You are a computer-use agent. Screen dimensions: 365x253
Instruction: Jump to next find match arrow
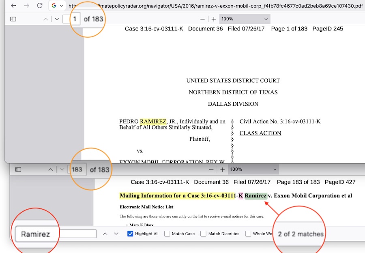click(x=116, y=234)
